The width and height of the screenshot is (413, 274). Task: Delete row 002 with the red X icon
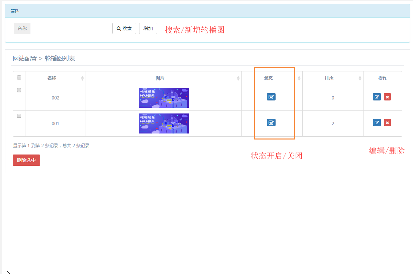pos(387,97)
